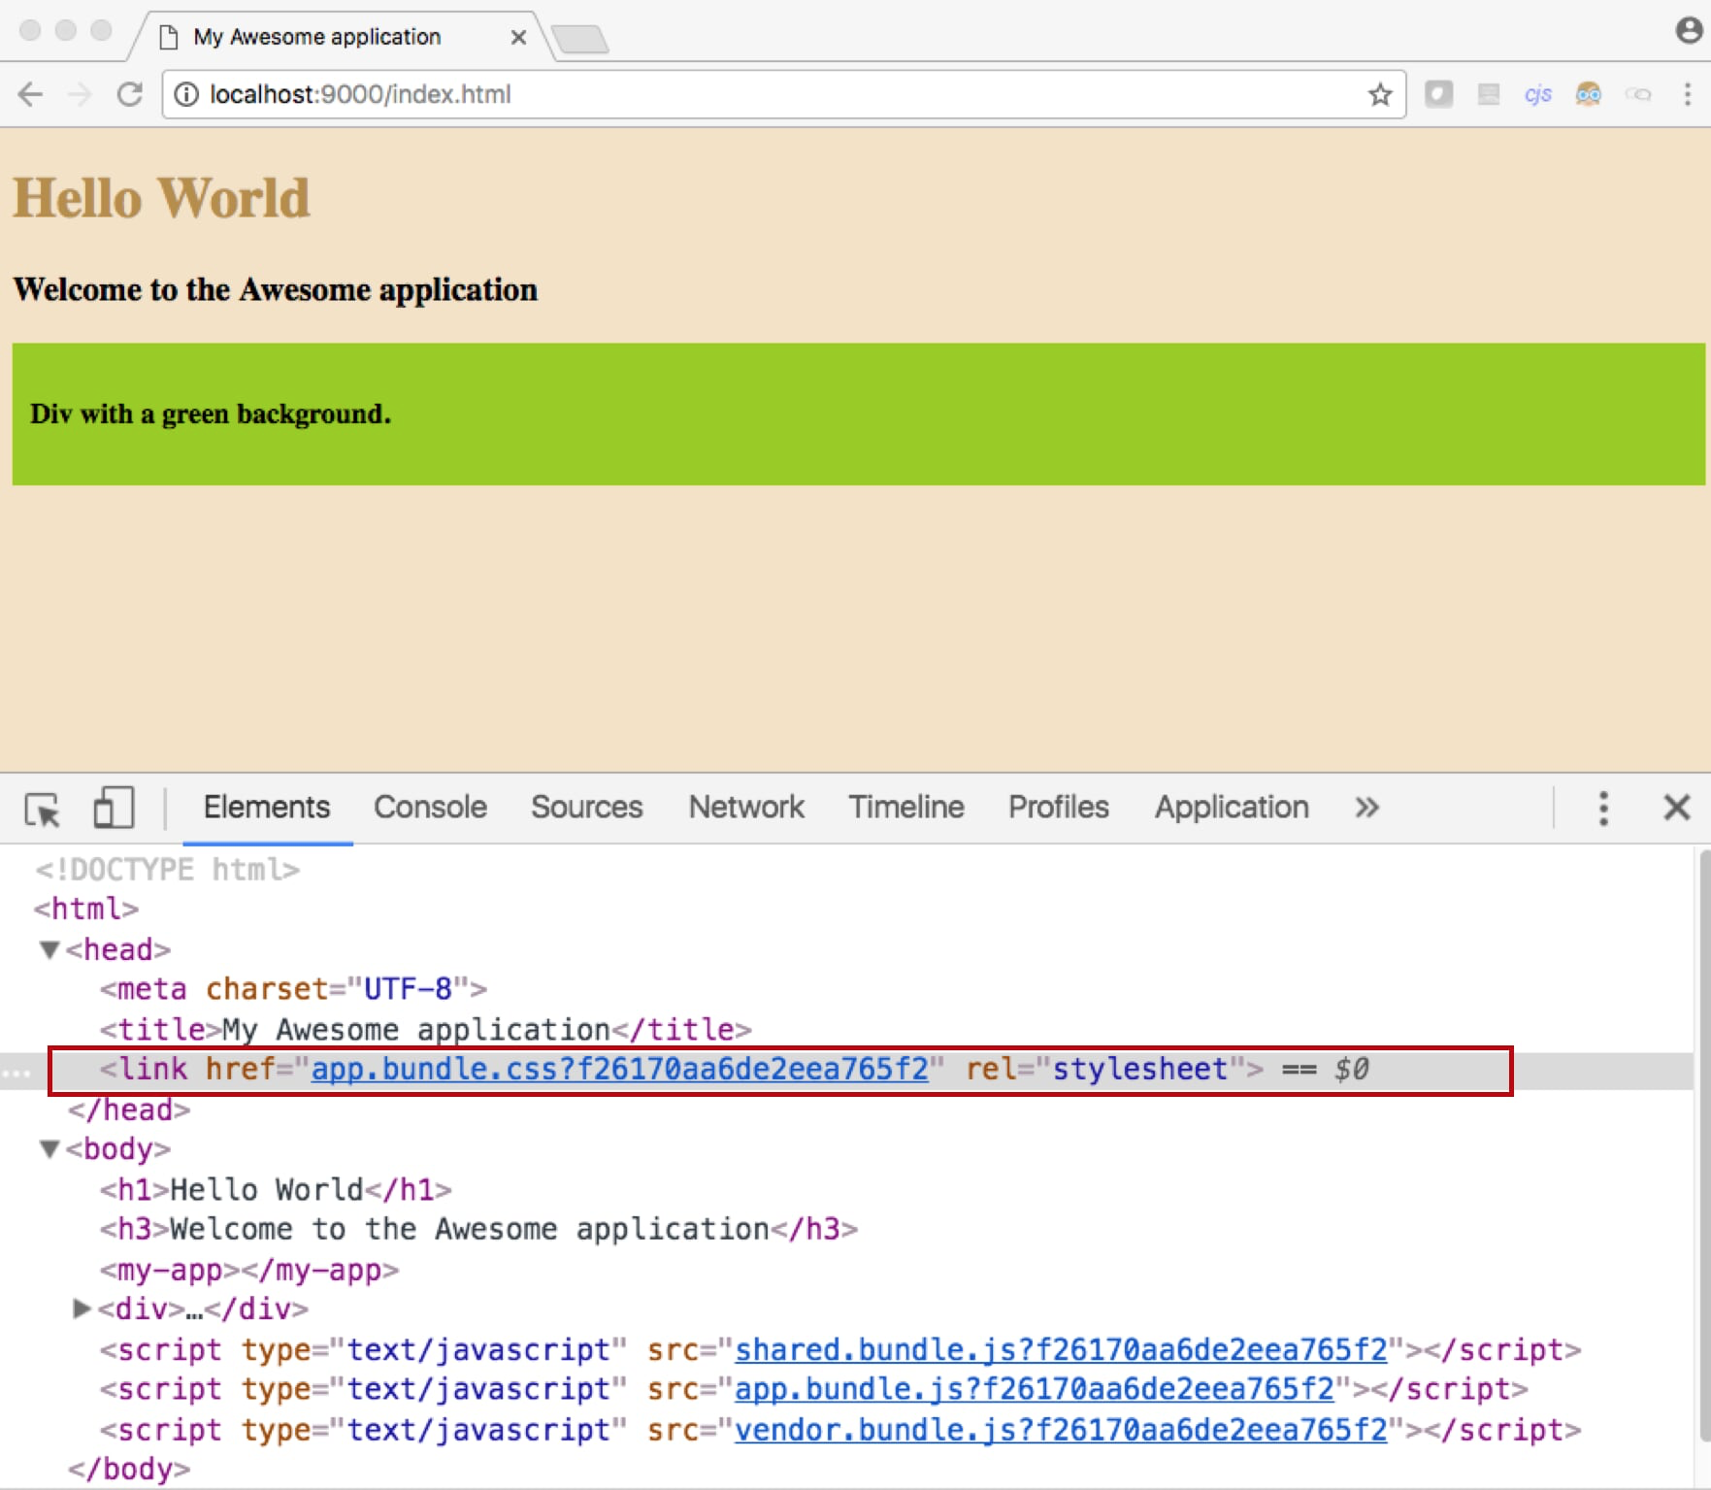1711x1490 pixels.
Task: Follow the vendor.bundle.js script link
Action: (x=1061, y=1431)
